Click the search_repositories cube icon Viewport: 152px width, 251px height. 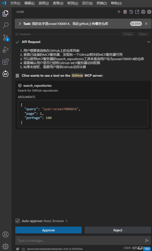click(x=20, y=86)
